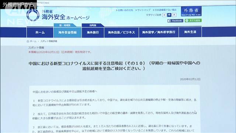Open the non-Japanese information link
This screenshot has height=133, width=236.
(x=165, y=10)
